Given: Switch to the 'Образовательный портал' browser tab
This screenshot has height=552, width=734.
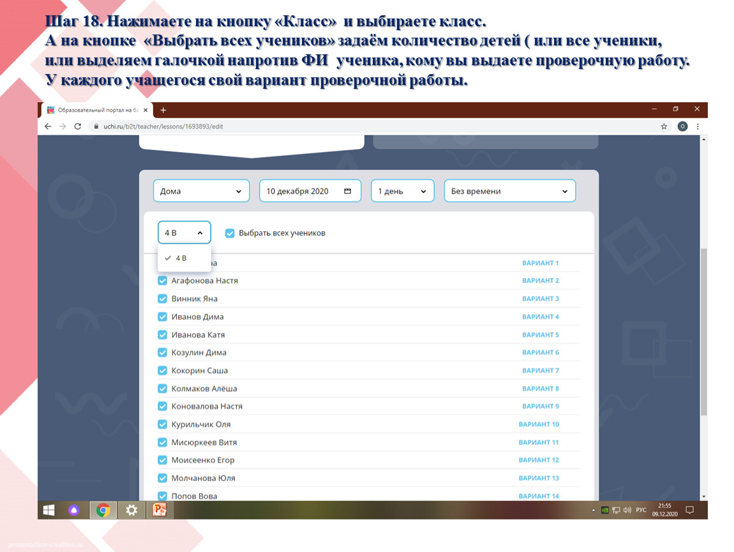Looking at the screenshot, I should (x=96, y=110).
